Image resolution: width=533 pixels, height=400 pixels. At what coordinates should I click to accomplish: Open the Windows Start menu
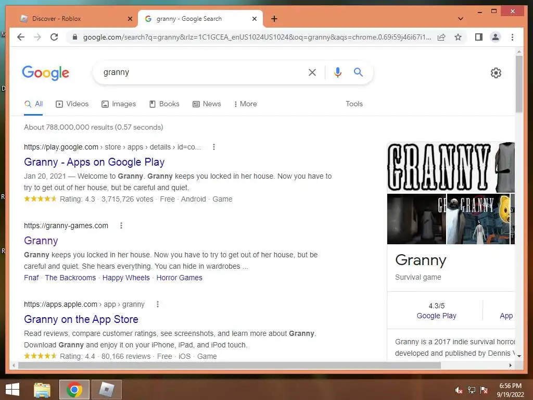12,390
